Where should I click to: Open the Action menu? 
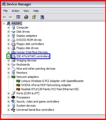15,11
